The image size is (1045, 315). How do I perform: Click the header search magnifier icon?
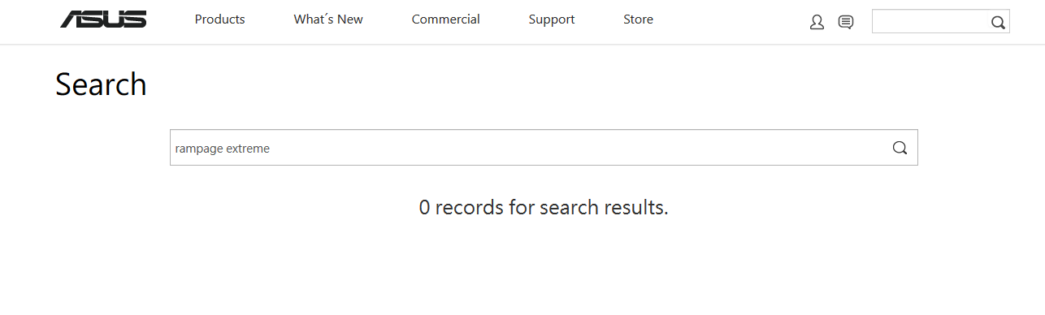pos(998,23)
